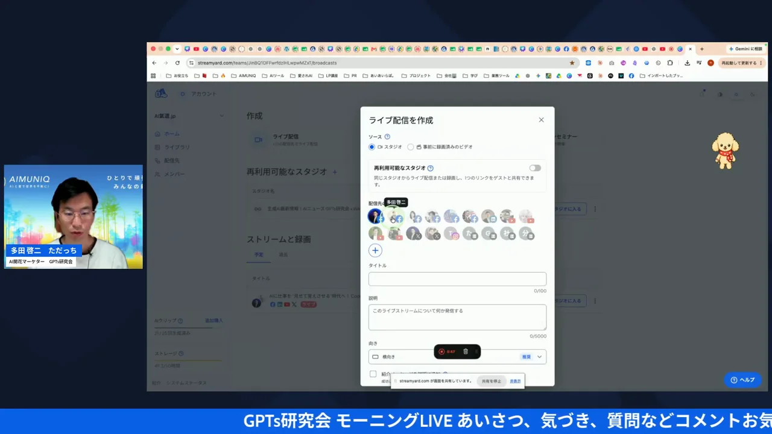Click 非表示 link in the sharing bar

point(515,381)
